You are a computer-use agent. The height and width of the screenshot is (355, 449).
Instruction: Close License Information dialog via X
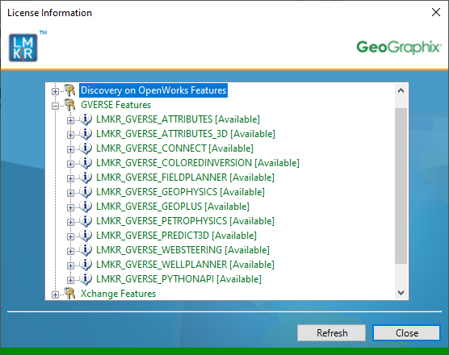coord(436,12)
